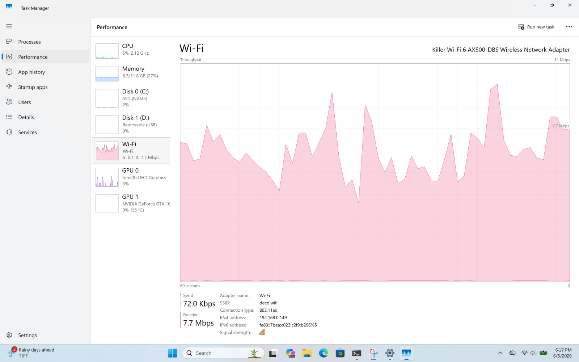The width and height of the screenshot is (579, 362).
Task: Select GPU 0 Intel UHD Graphics
Action: (x=131, y=177)
